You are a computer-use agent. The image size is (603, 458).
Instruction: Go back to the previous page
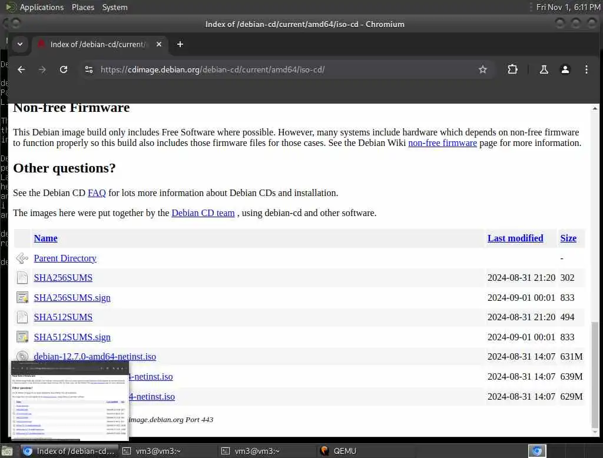[x=21, y=69]
